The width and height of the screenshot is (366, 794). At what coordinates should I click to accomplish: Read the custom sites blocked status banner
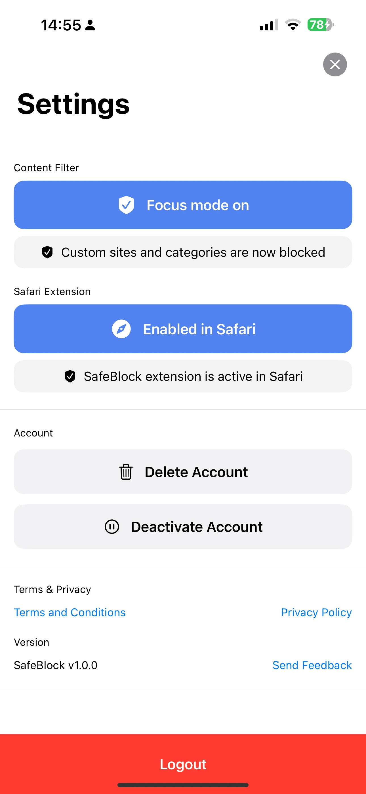[x=182, y=252]
